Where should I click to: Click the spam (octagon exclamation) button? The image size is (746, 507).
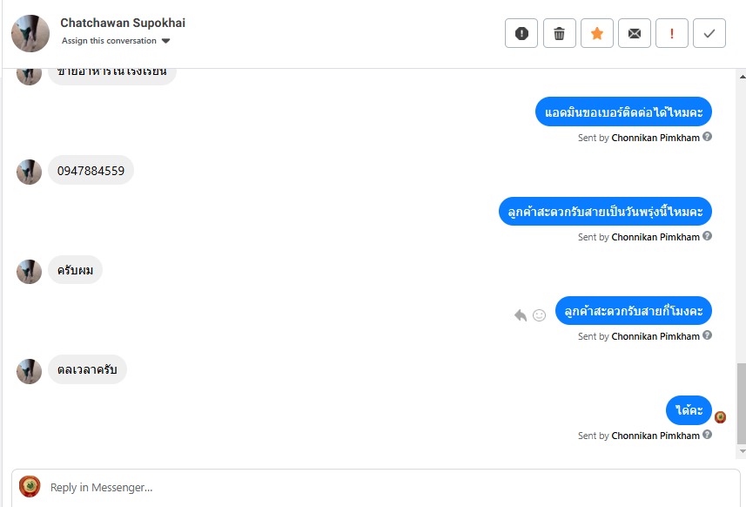[x=521, y=33]
